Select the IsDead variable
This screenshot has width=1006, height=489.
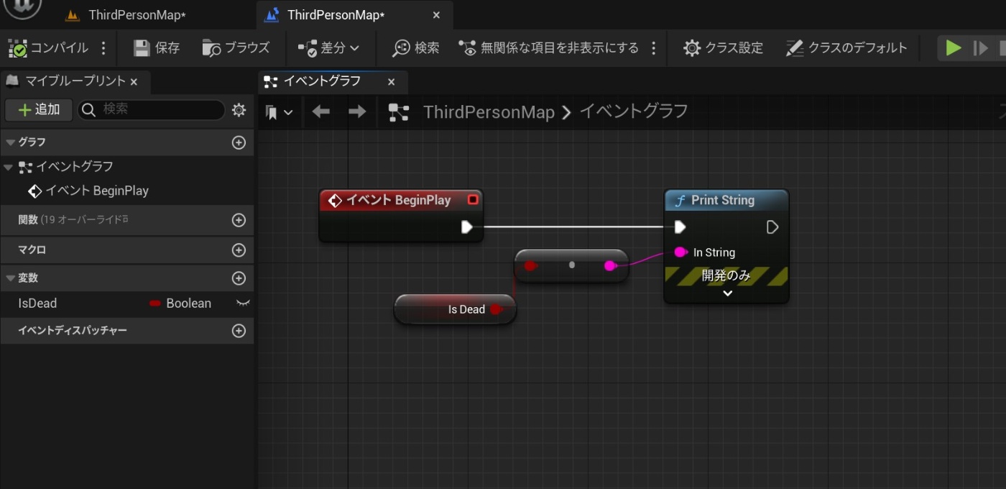[37, 303]
